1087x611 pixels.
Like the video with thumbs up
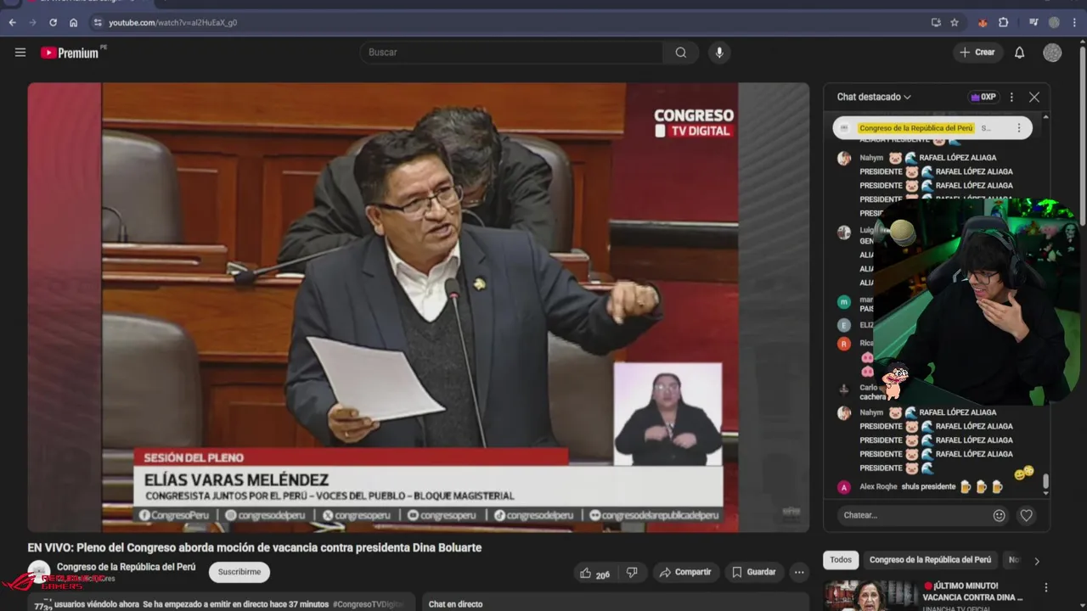tap(594, 573)
